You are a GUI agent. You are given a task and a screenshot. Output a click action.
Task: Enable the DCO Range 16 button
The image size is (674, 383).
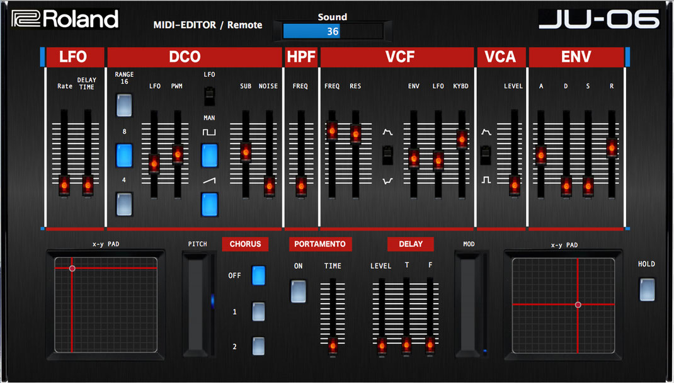tap(124, 105)
